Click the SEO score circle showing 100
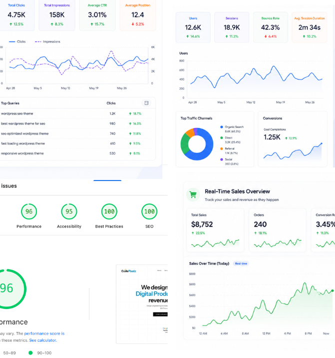Viewport: 335px width, 358px height. click(149, 211)
